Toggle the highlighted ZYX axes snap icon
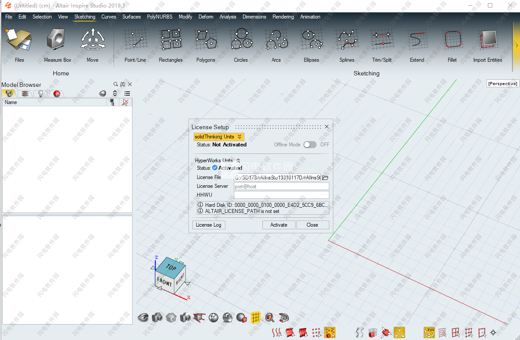Screen dimensions: 520x340 click(x=429, y=333)
